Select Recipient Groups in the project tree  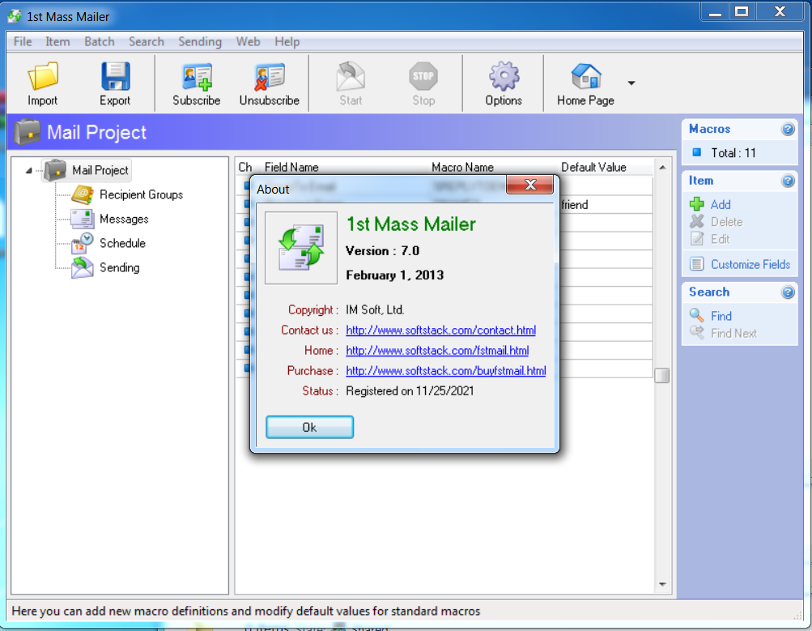(141, 194)
